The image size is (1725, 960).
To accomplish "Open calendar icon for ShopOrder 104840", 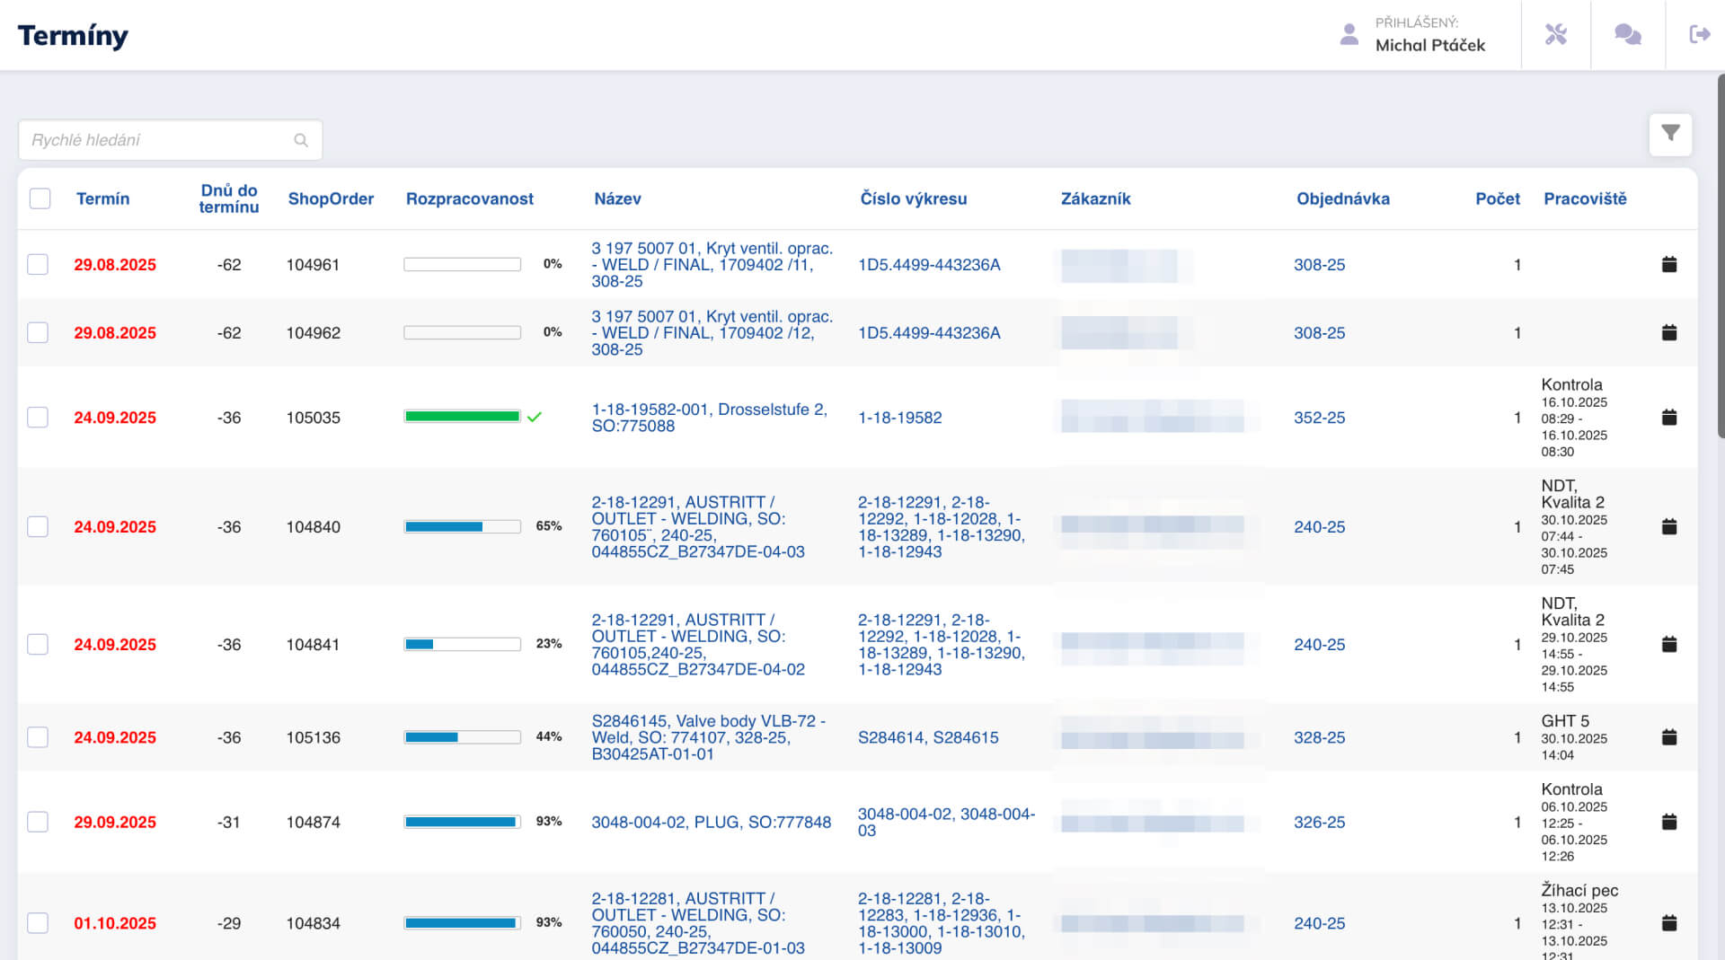I will [x=1669, y=526].
